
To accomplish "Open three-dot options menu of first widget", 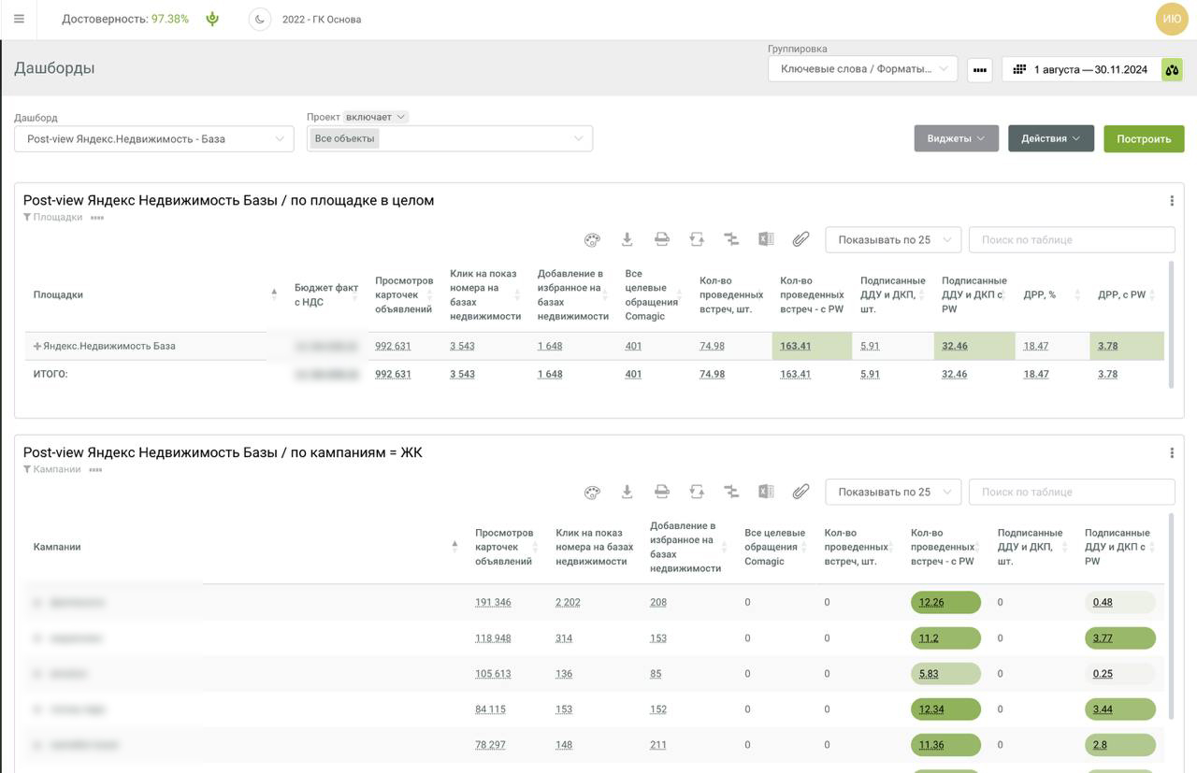I will (x=1172, y=201).
